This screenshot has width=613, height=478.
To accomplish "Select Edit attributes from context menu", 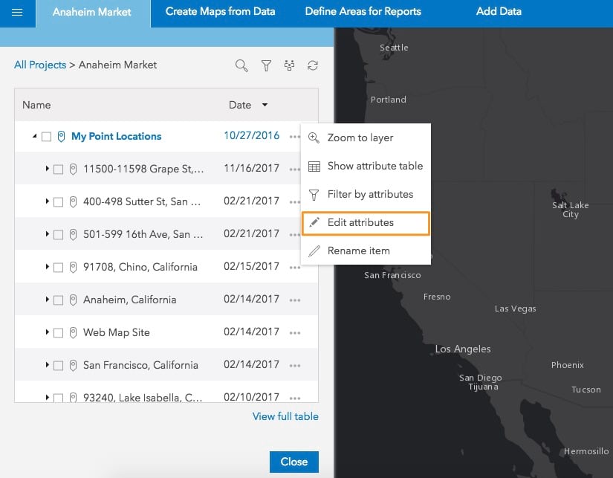I will [360, 222].
